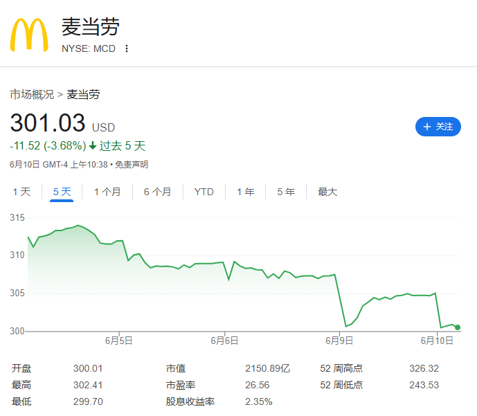Click the 麦当劳 breadcrumb text

coord(83,94)
